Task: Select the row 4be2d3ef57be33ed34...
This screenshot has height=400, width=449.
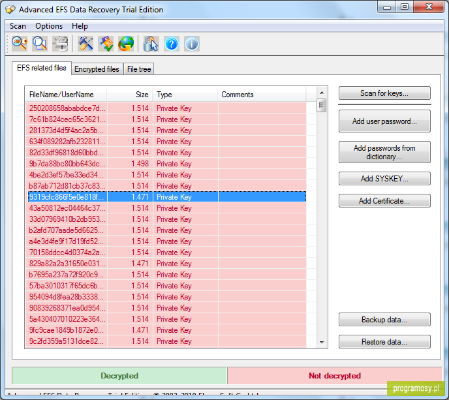Action: point(167,175)
